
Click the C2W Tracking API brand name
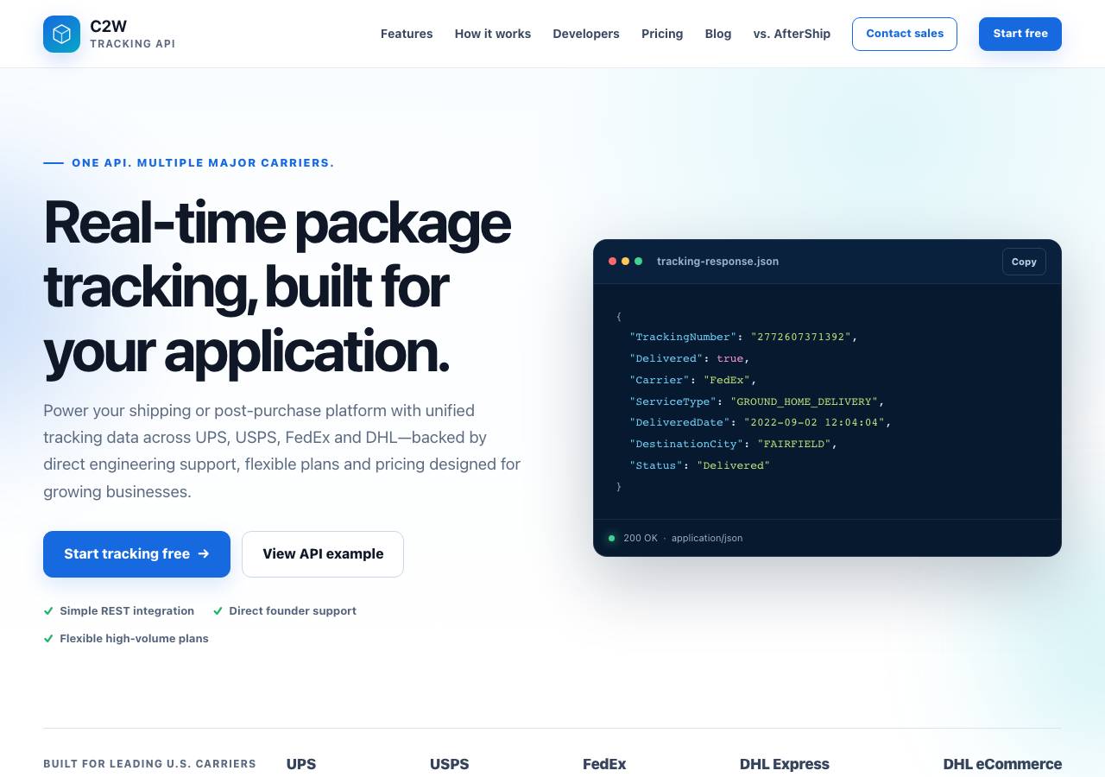point(132,35)
